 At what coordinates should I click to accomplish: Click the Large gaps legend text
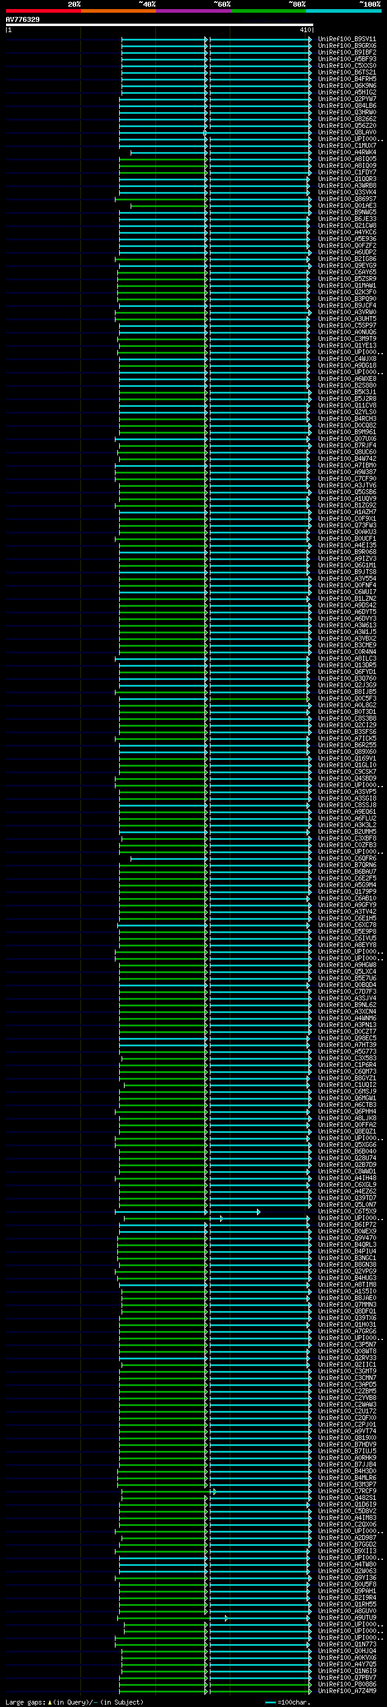(x=74, y=1702)
